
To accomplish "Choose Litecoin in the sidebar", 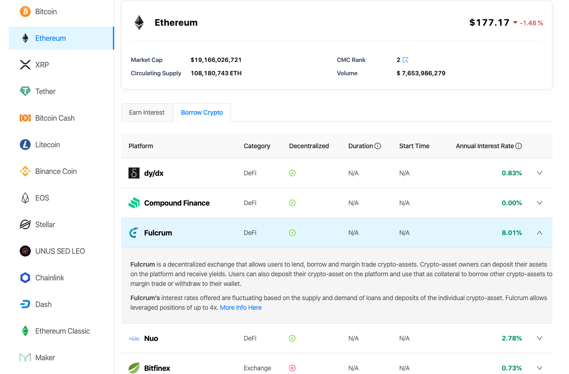I will (61, 145).
